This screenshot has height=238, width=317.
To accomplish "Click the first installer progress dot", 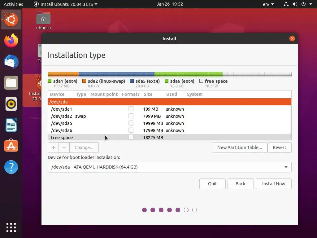I will 144,210.
